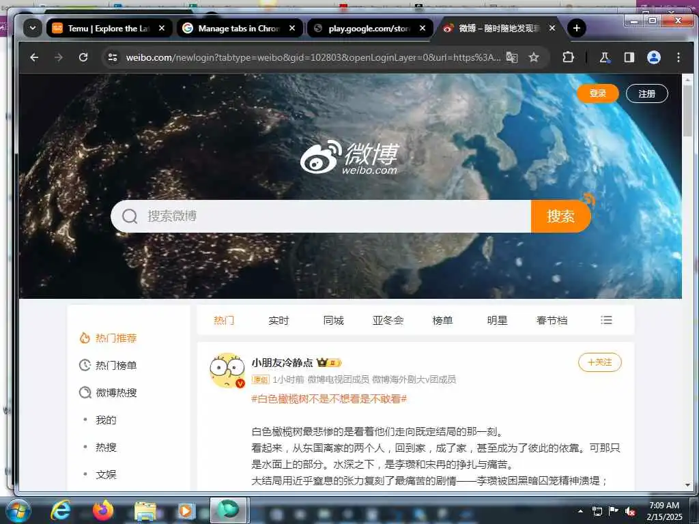The width and height of the screenshot is (699, 524).
Task: Follow user with +关注 button
Action: point(599,362)
